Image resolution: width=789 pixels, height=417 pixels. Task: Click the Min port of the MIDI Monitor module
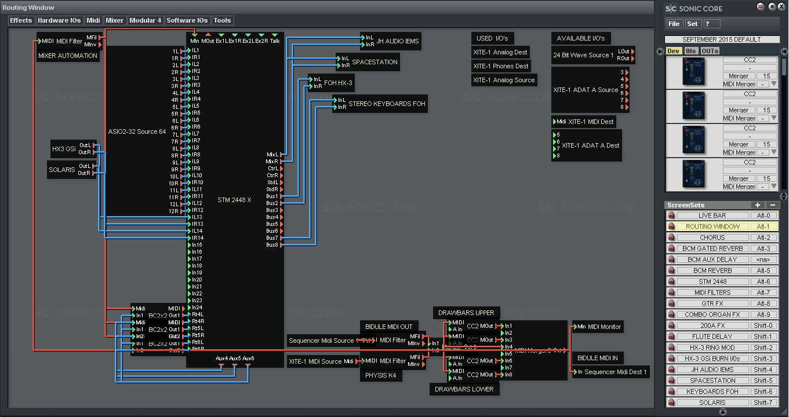(575, 327)
